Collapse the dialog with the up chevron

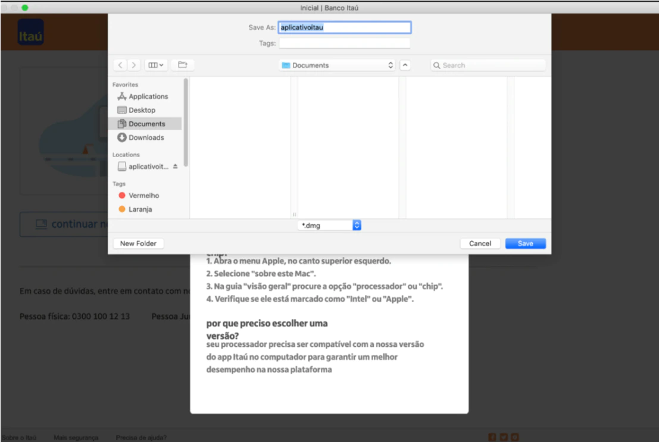(x=405, y=65)
